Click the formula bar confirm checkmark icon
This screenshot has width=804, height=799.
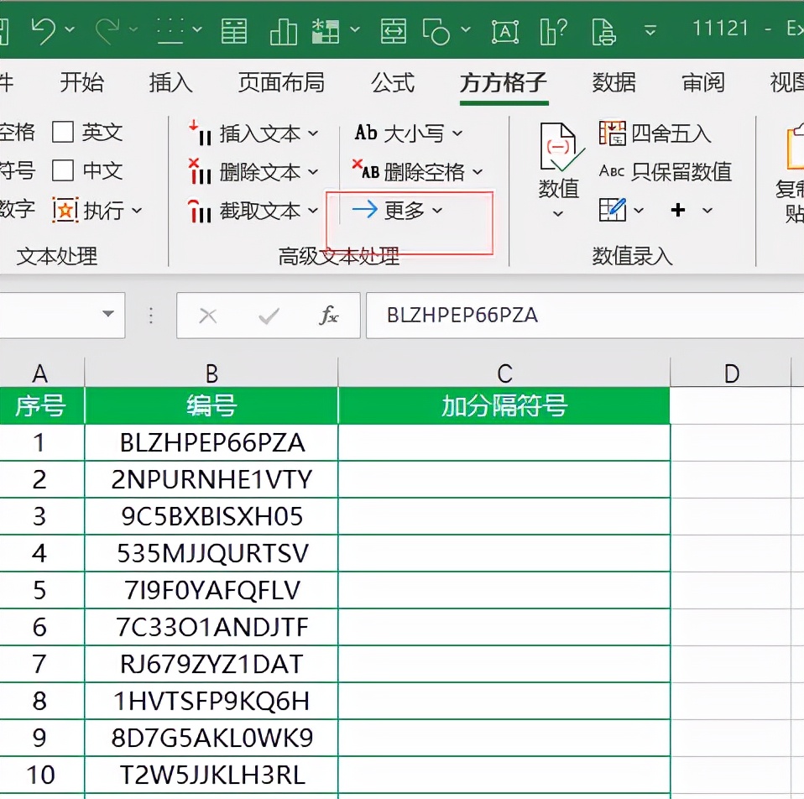[269, 316]
